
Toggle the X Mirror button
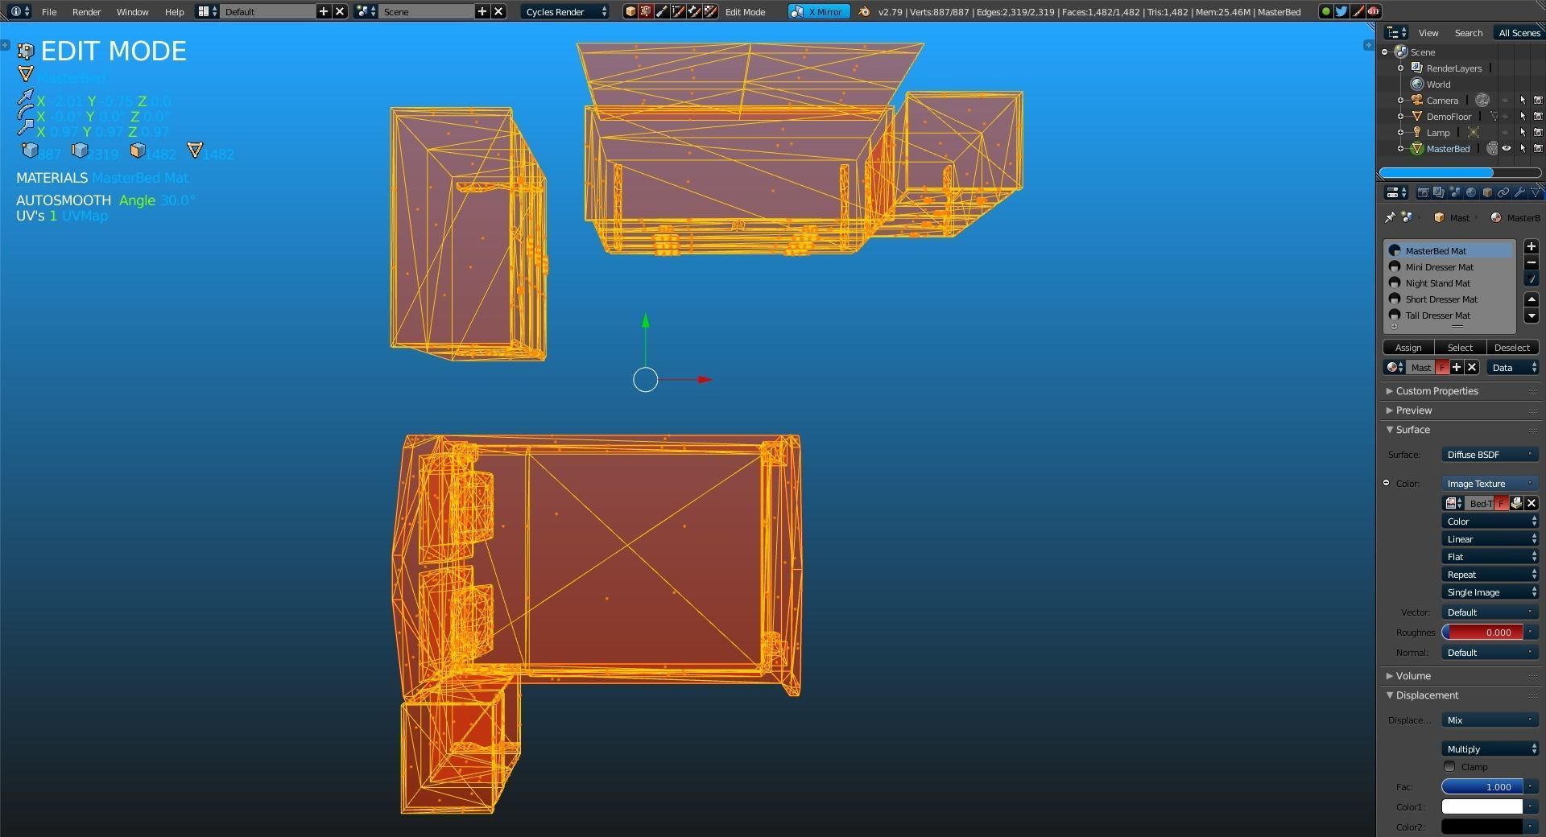[818, 11]
